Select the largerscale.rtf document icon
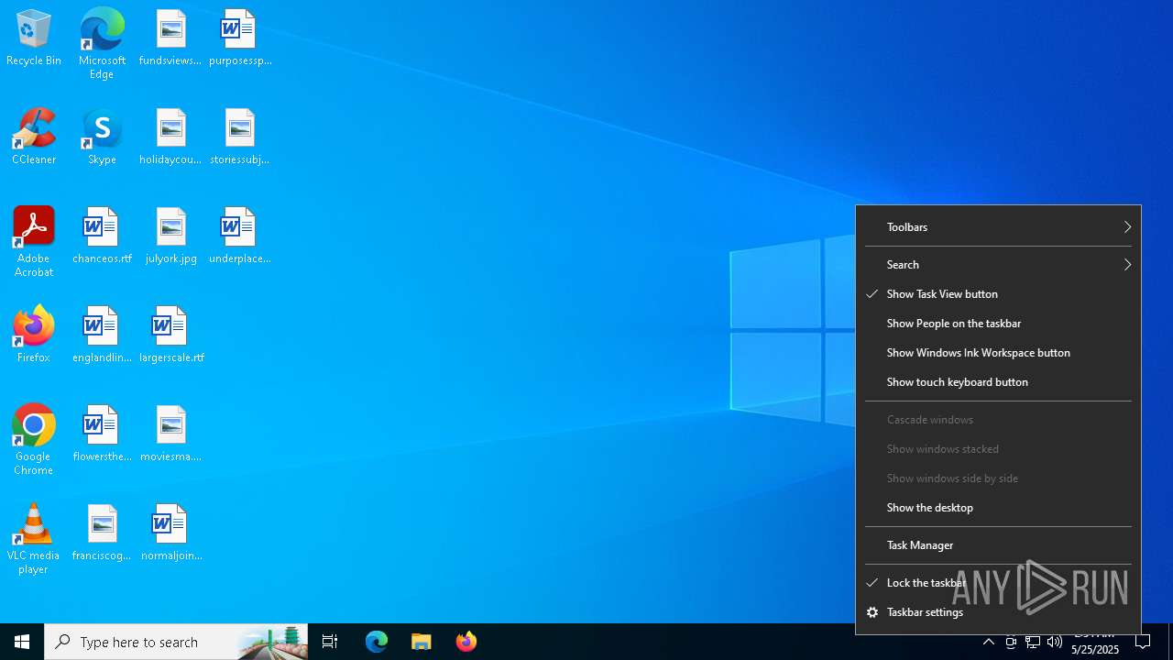 click(170, 335)
